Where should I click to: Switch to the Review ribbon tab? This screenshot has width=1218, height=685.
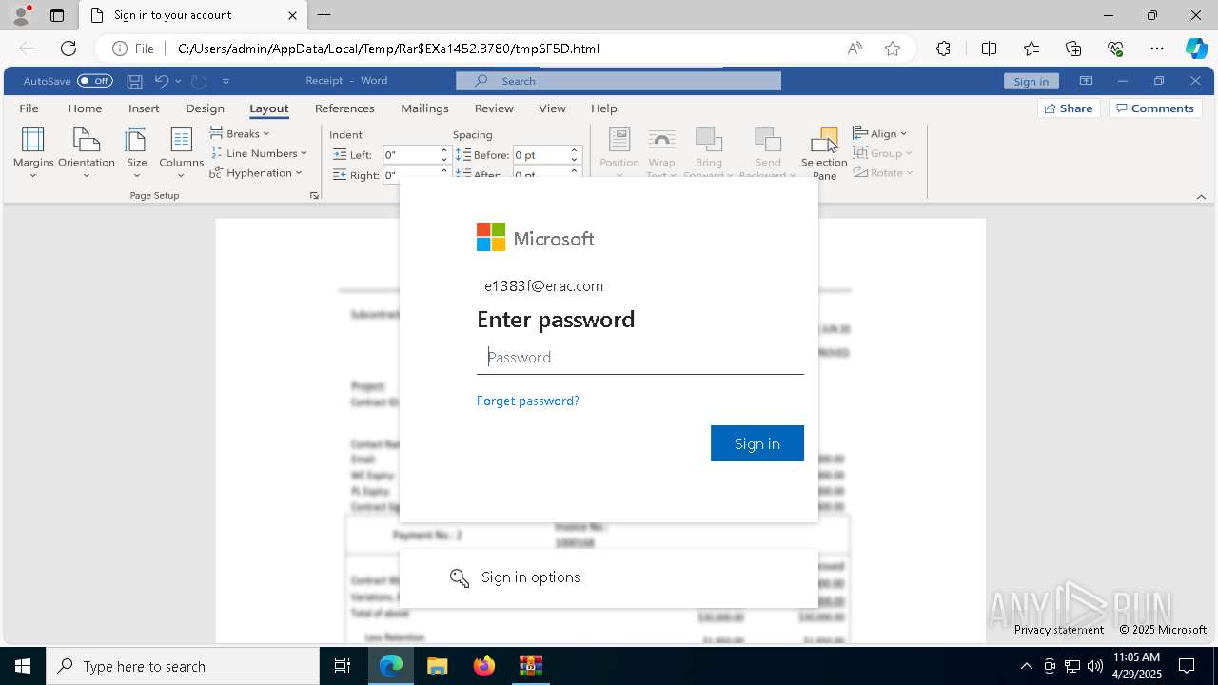[x=494, y=108]
